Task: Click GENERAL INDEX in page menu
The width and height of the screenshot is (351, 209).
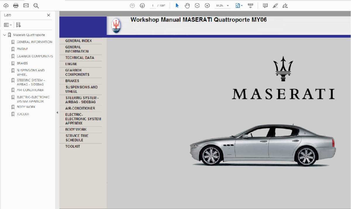Action: 78,41
